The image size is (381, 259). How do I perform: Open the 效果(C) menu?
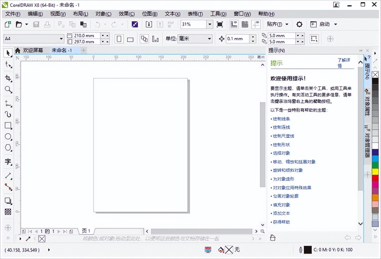click(x=127, y=14)
